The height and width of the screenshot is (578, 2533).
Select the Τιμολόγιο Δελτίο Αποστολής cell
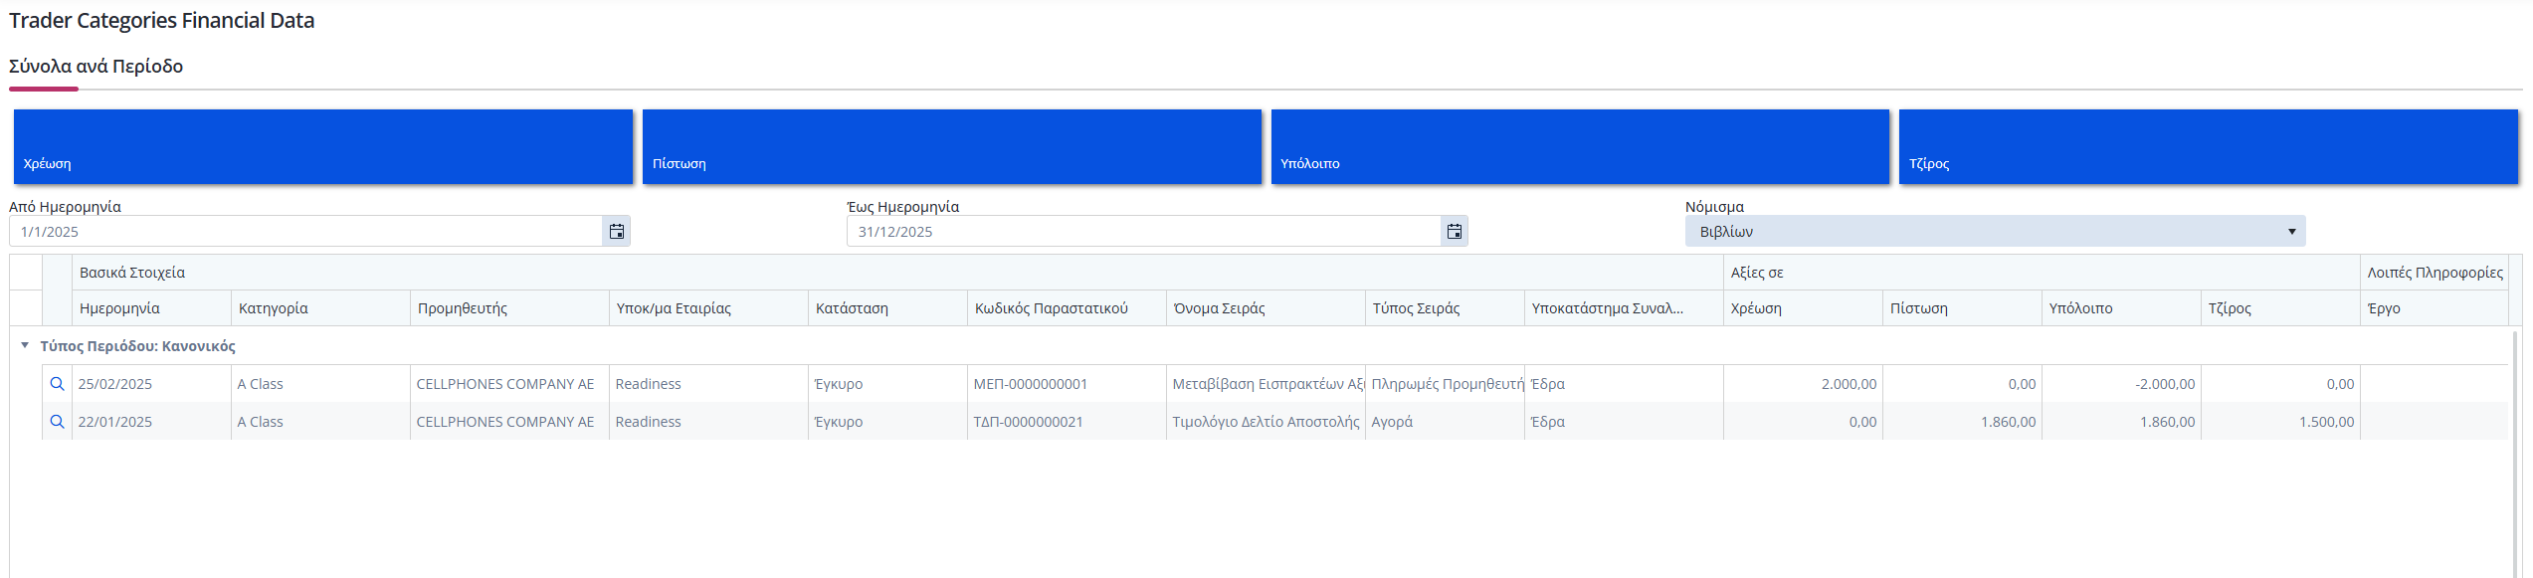coord(1266,422)
